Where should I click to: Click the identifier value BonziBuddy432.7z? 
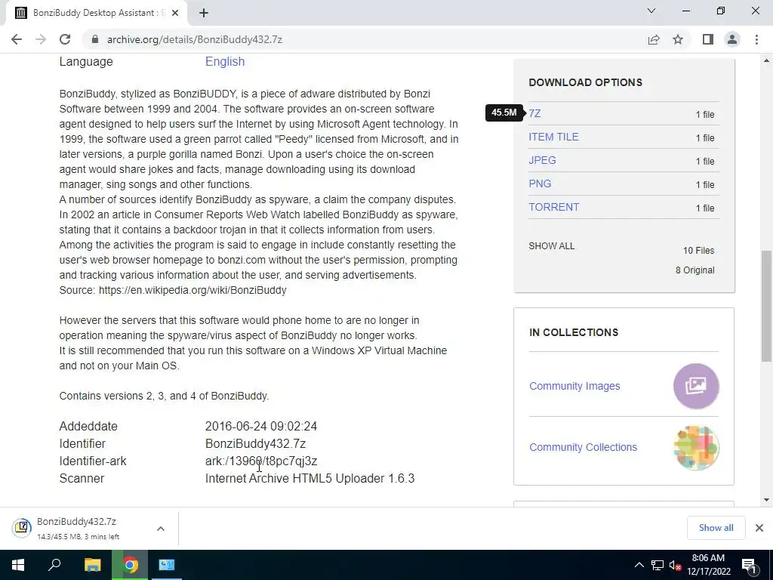(x=255, y=444)
